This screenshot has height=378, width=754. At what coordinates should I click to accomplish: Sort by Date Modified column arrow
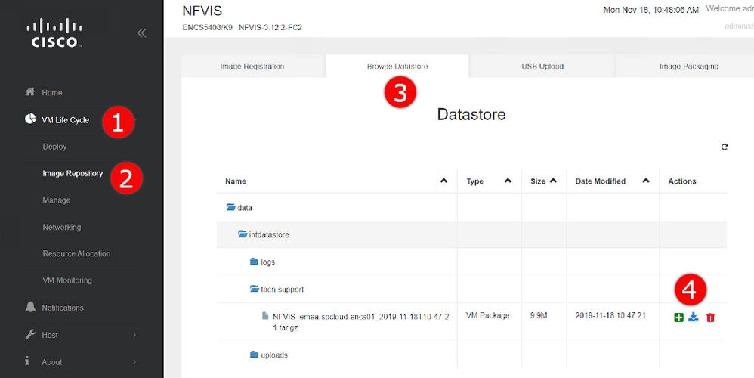point(646,181)
